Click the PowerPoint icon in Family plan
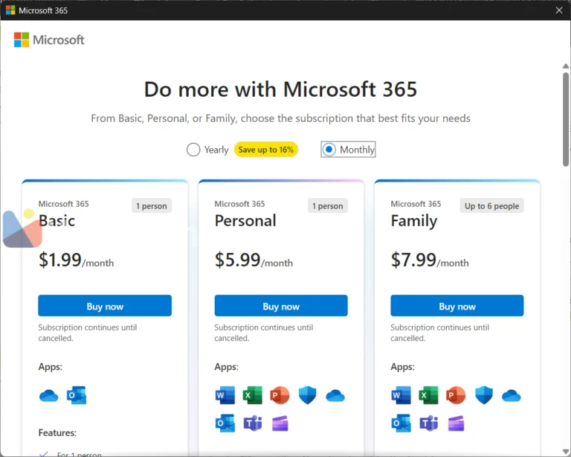Screen dimensions: 571x457 [456, 395]
